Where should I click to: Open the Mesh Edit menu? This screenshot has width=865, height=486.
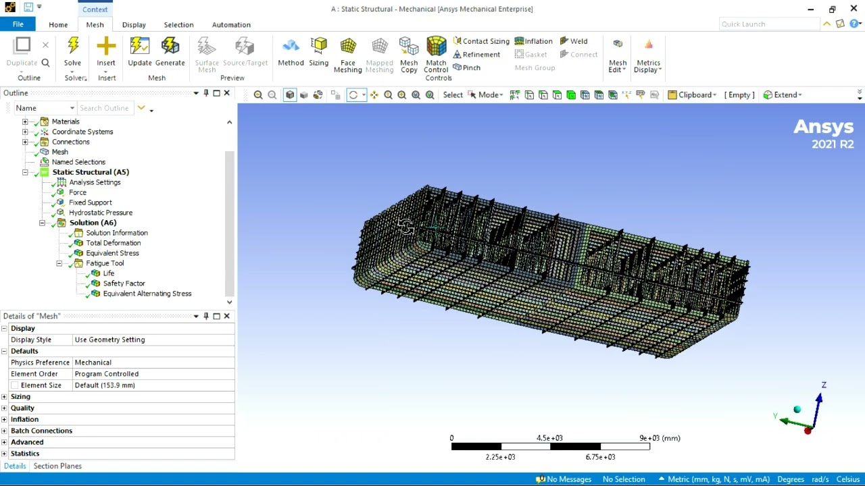(x=618, y=56)
